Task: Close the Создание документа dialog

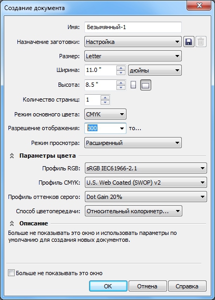Action: tap(199, 5)
